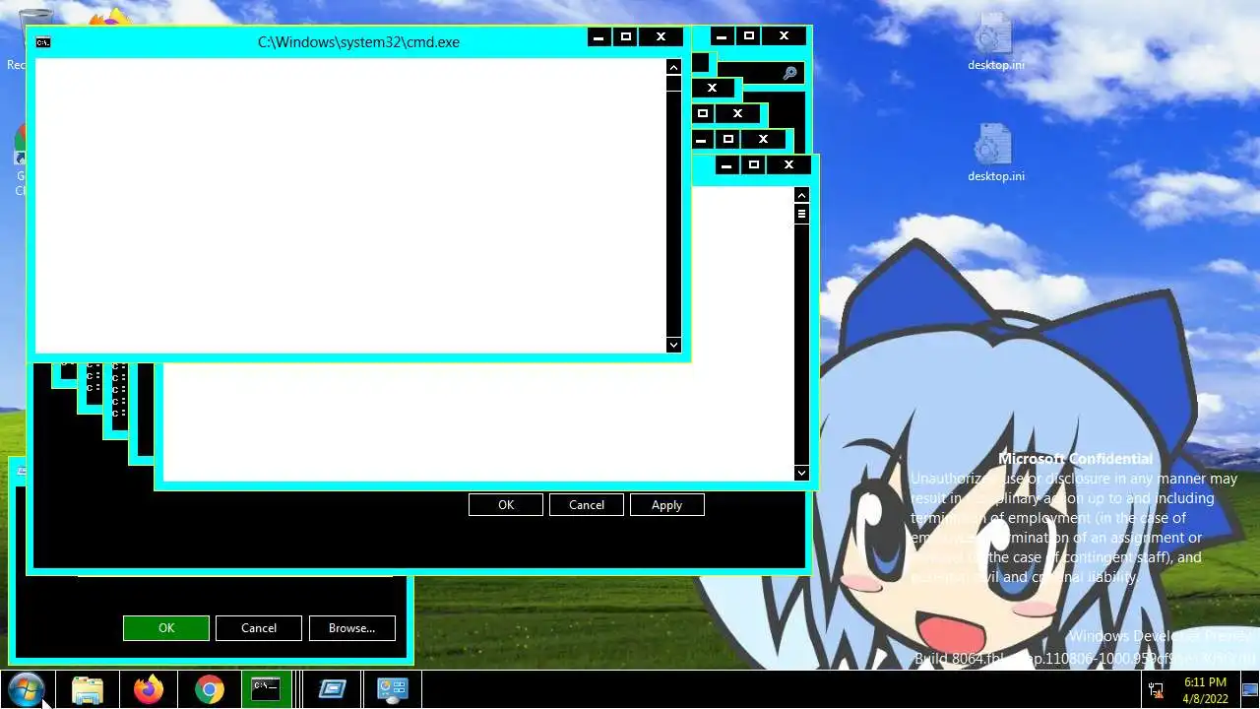Click the cmd.exe scrollbar up arrow

(x=673, y=67)
